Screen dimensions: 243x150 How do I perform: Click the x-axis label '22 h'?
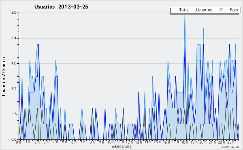(222, 142)
